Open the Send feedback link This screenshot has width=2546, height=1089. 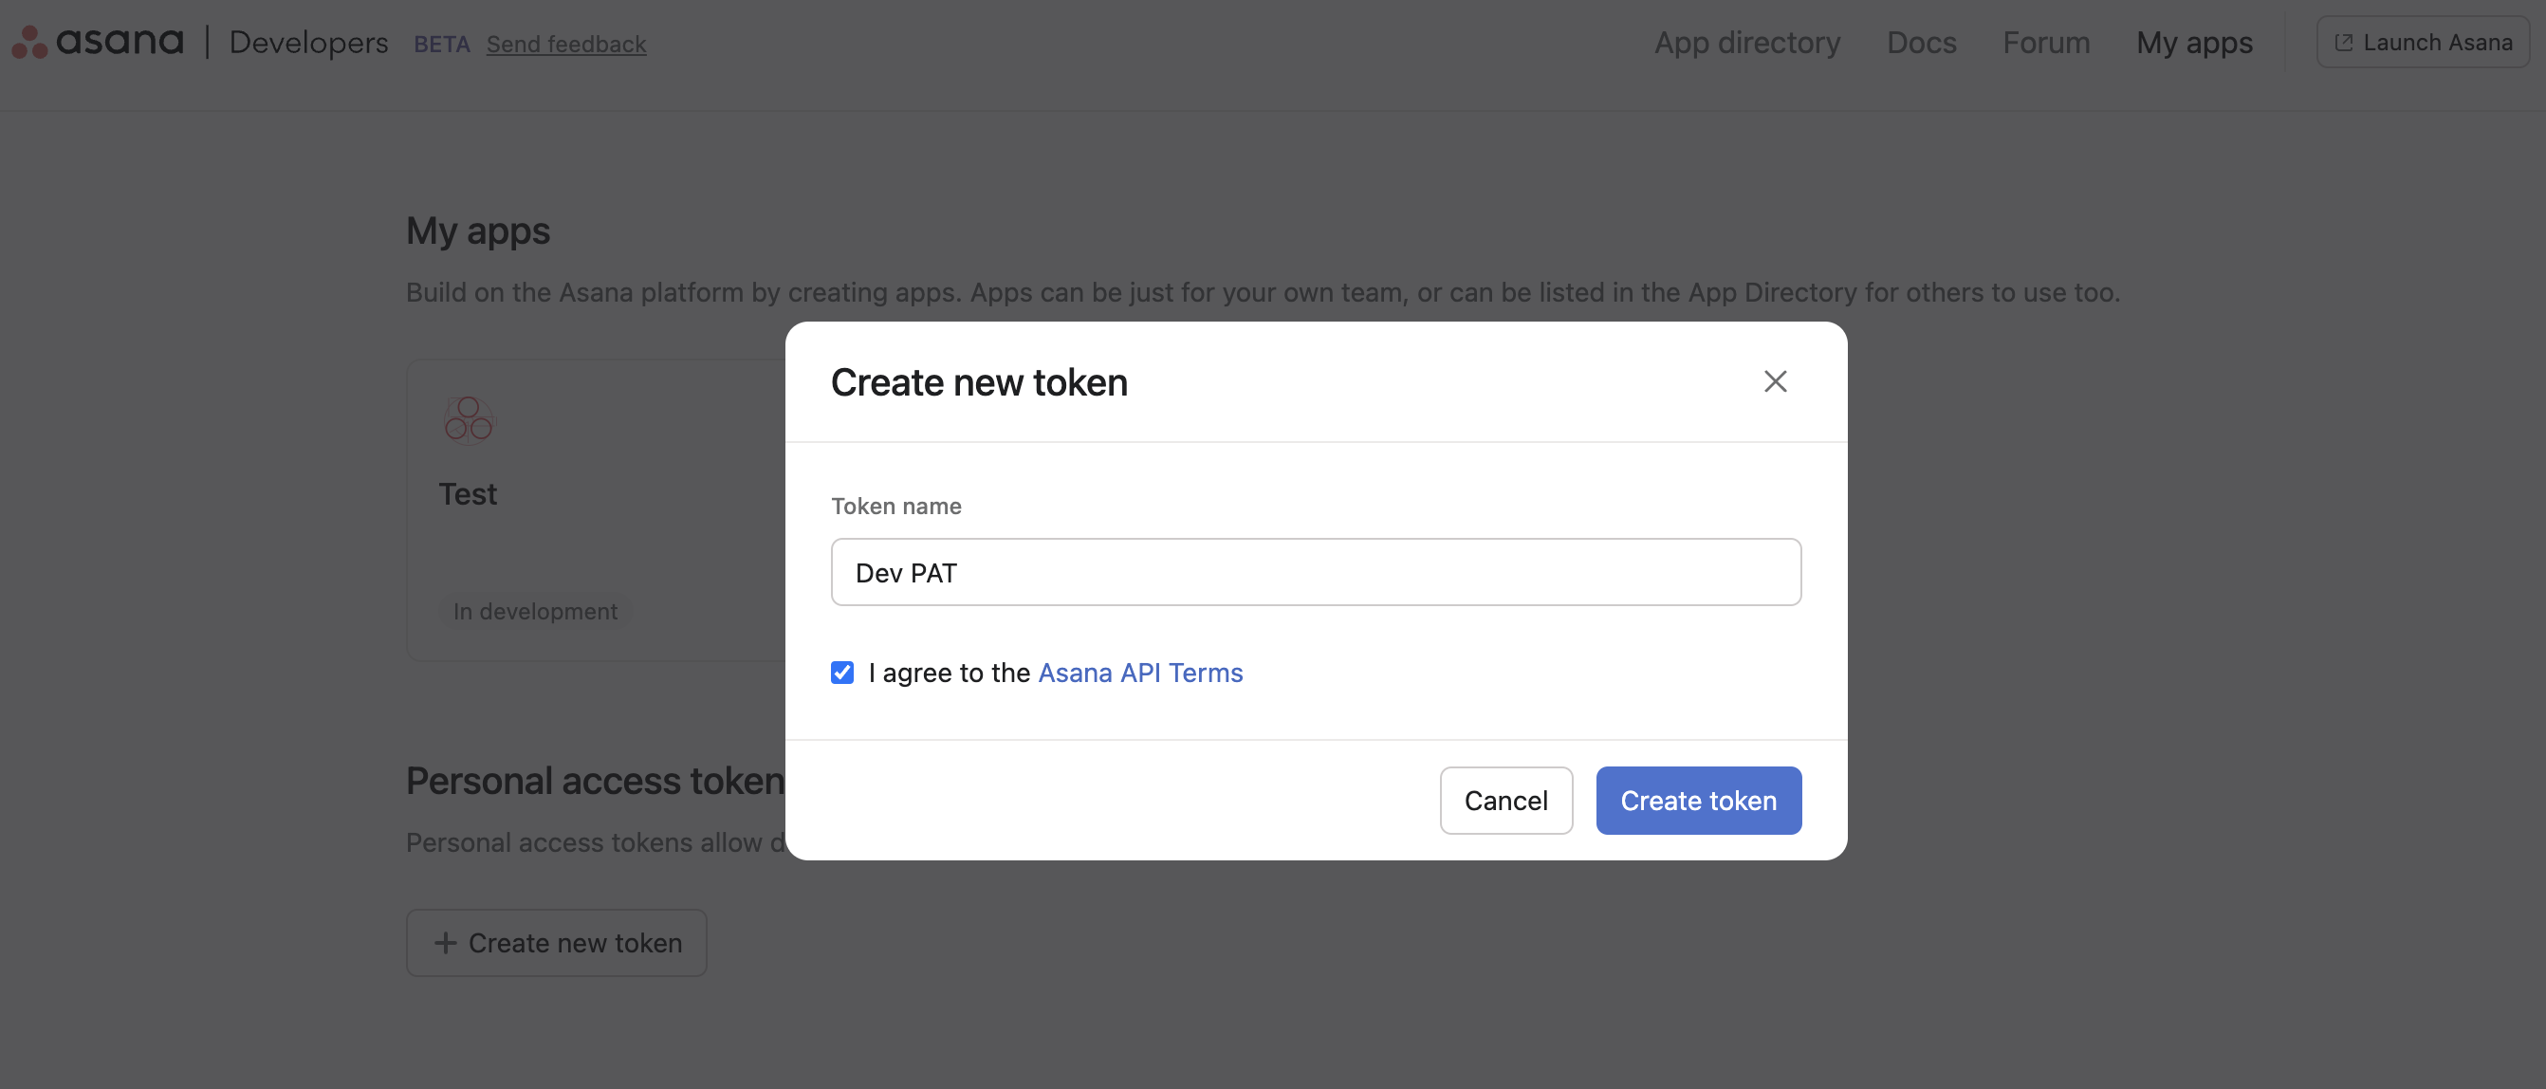pyautogui.click(x=566, y=44)
